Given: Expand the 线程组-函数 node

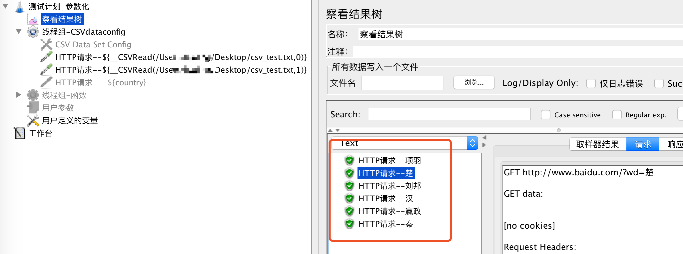Looking at the screenshot, I should coord(19,95).
